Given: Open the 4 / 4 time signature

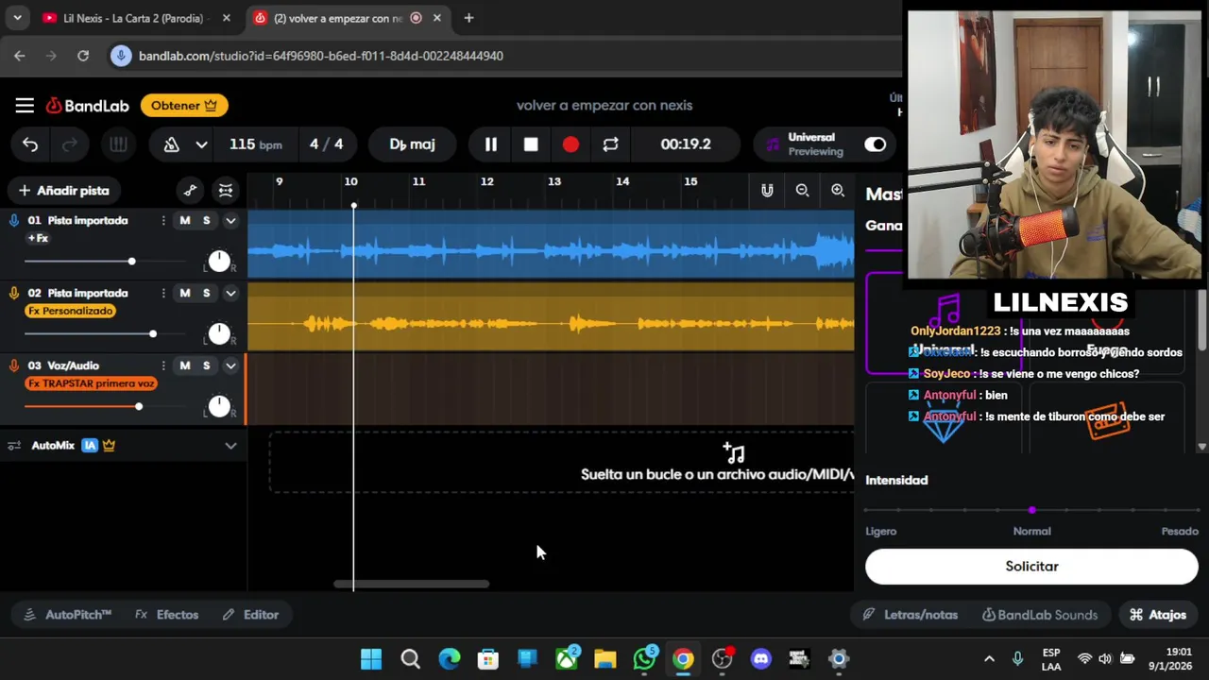Looking at the screenshot, I should (327, 144).
